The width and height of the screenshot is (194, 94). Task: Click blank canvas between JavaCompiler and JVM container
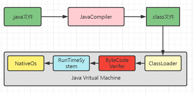(96, 39)
